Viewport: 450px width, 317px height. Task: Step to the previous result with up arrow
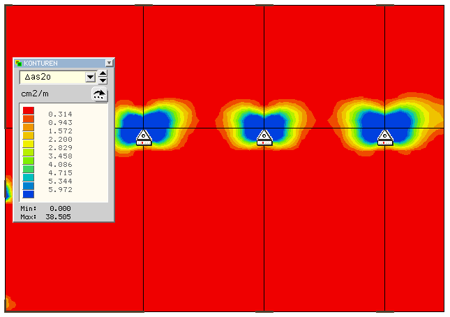(103, 74)
